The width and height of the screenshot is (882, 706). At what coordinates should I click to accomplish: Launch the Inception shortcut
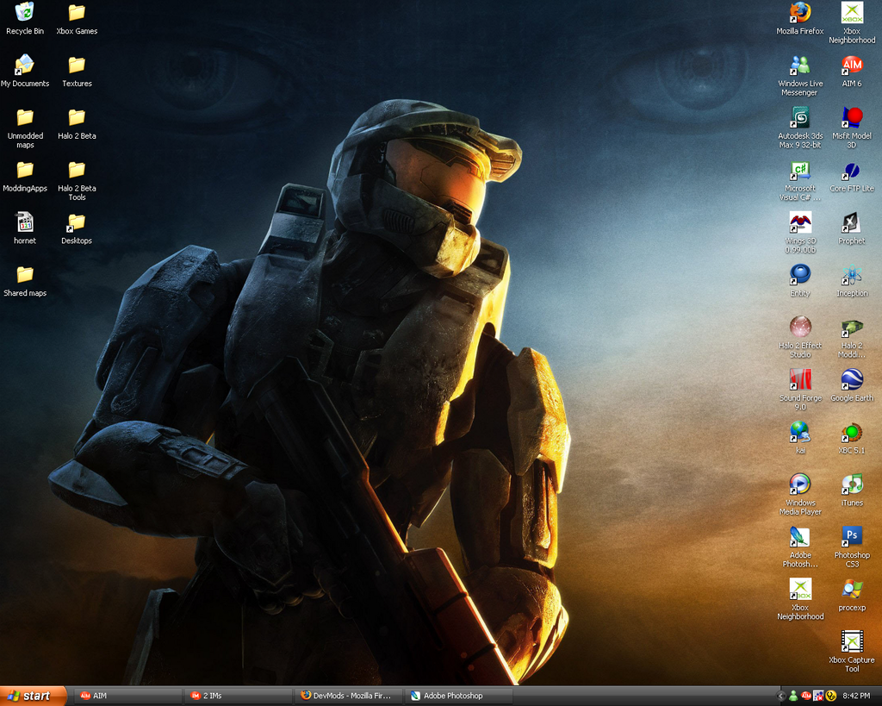[852, 280]
